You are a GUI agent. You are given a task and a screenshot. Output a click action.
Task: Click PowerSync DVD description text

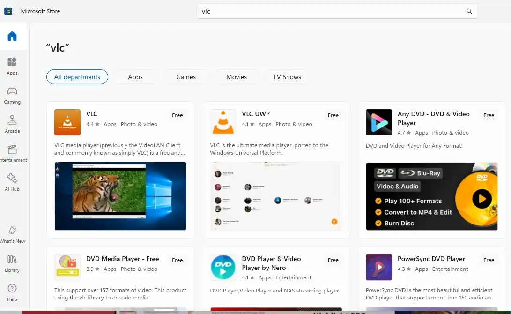pyautogui.click(x=430, y=294)
